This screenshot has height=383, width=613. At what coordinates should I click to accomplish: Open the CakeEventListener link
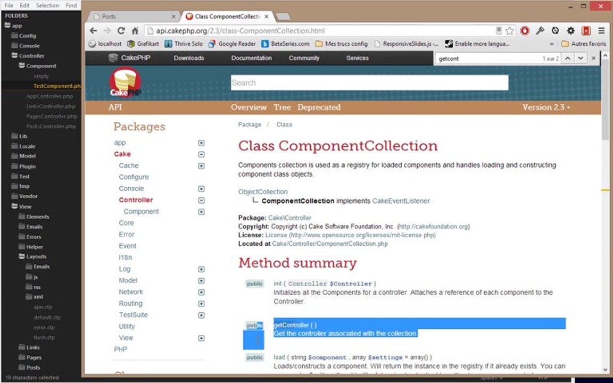[401, 201]
